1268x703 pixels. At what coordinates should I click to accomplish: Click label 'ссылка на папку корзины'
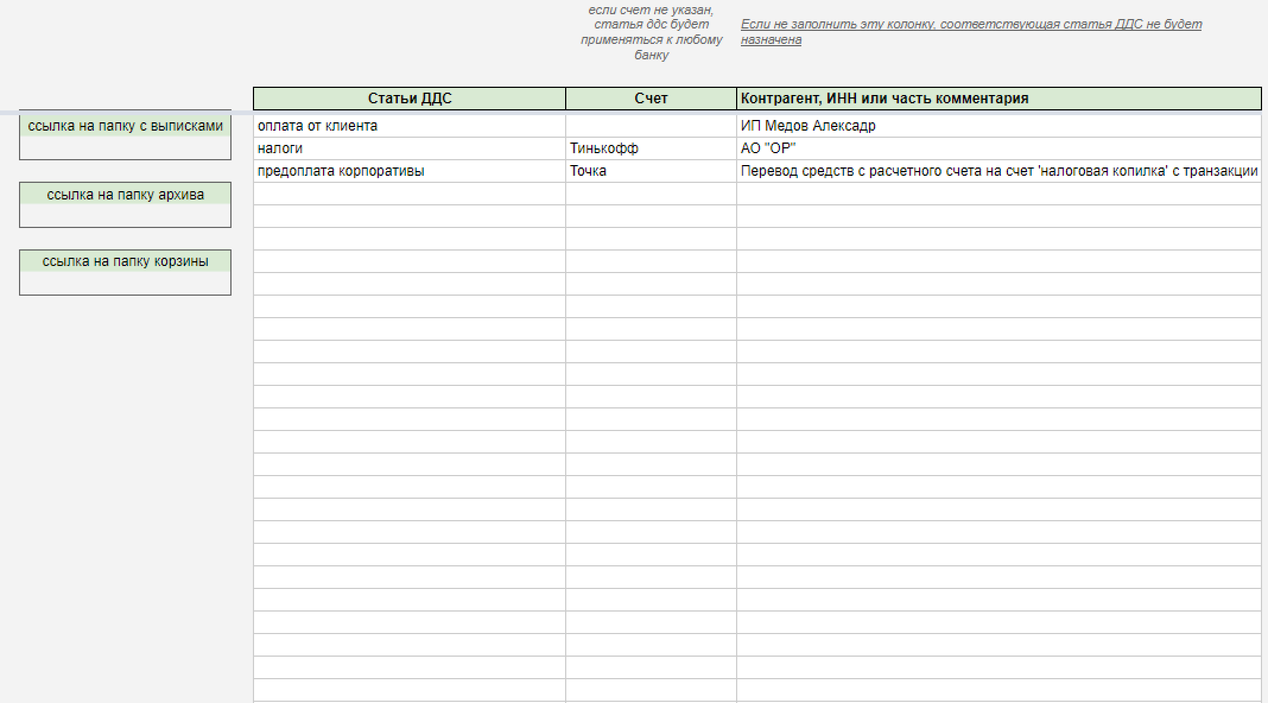(x=125, y=261)
